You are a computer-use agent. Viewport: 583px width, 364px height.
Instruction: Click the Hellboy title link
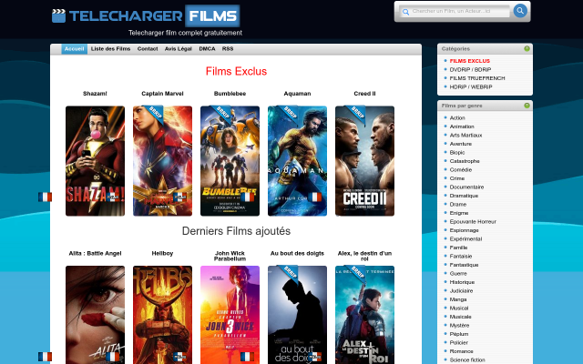[162, 253]
